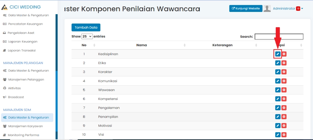Click the Administrator profile avatar
313x140 pixels.
tap(267, 9)
